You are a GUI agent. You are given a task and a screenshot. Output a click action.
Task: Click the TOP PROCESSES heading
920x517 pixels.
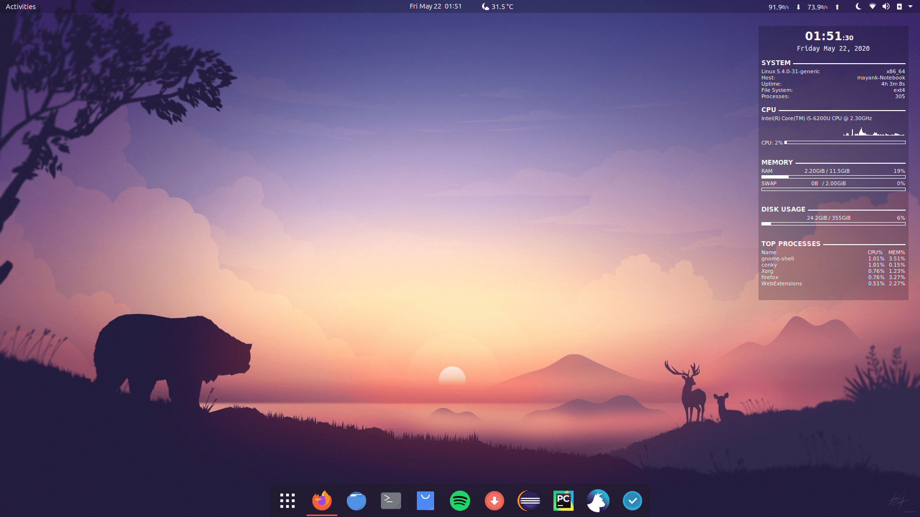[791, 244]
